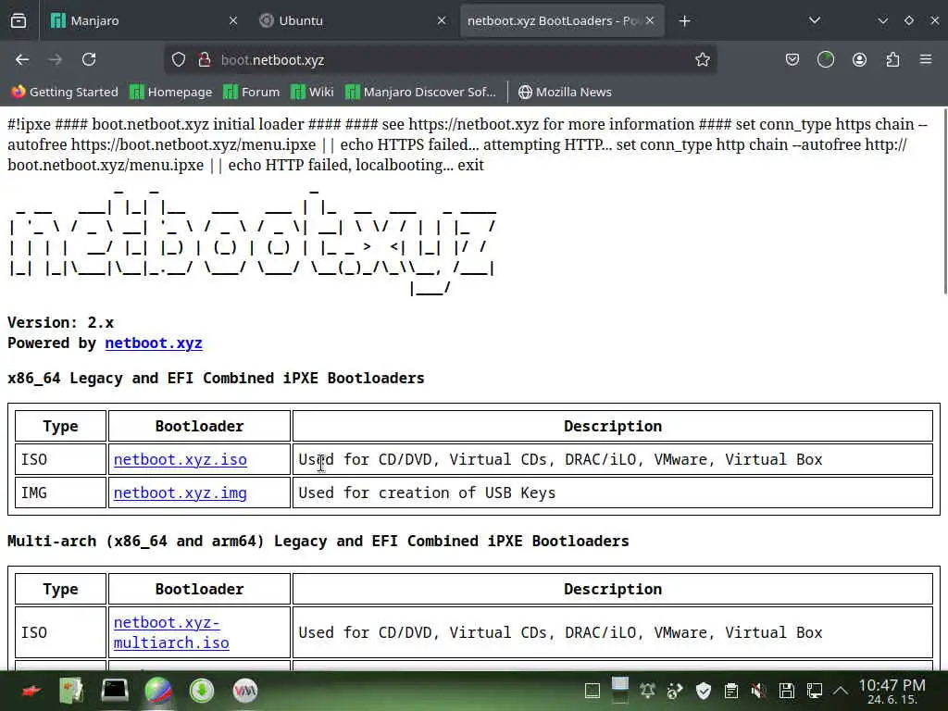Download netboot.xyz.img bootloader

tap(181, 493)
